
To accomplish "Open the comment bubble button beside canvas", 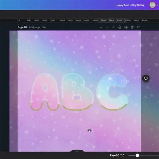I will 146,78.
